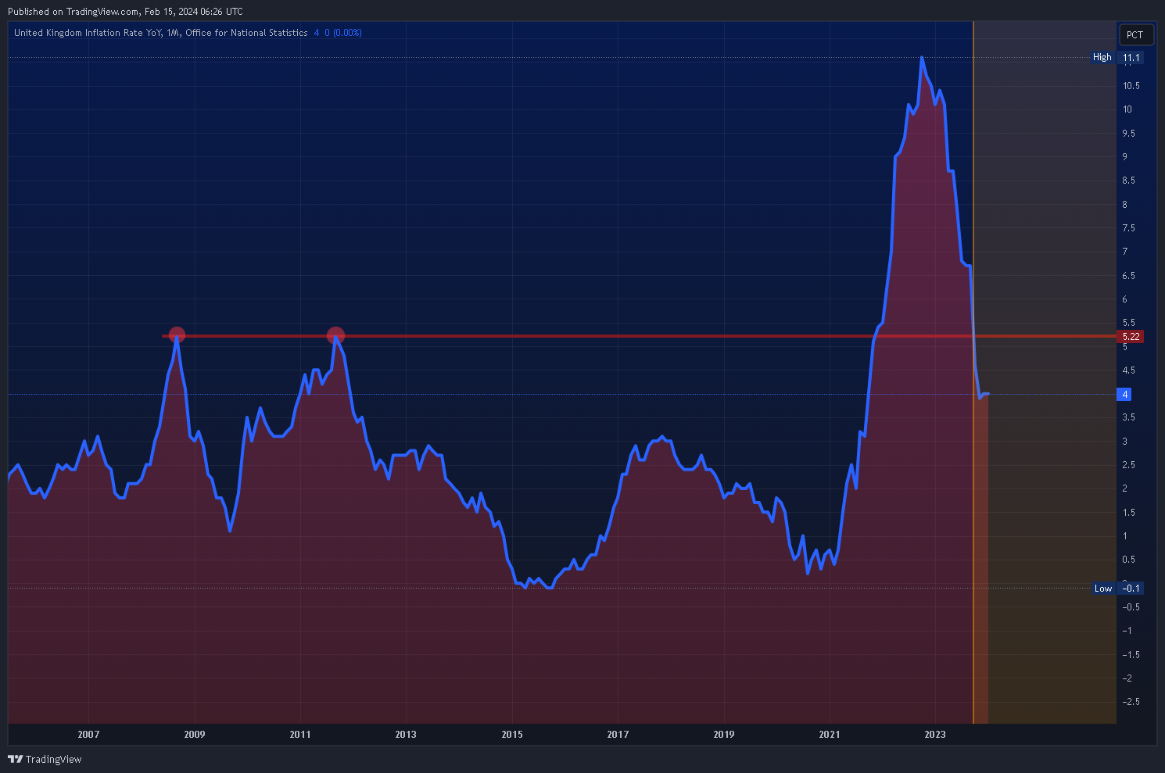Click the red circle marker at the 2011 peak

(335, 335)
